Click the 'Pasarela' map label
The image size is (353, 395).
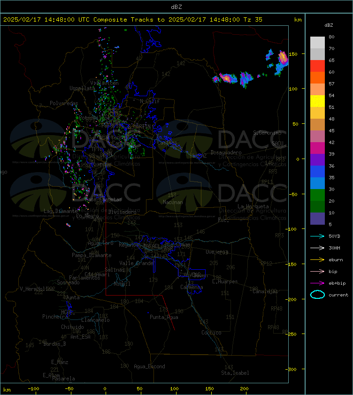coord(63,379)
